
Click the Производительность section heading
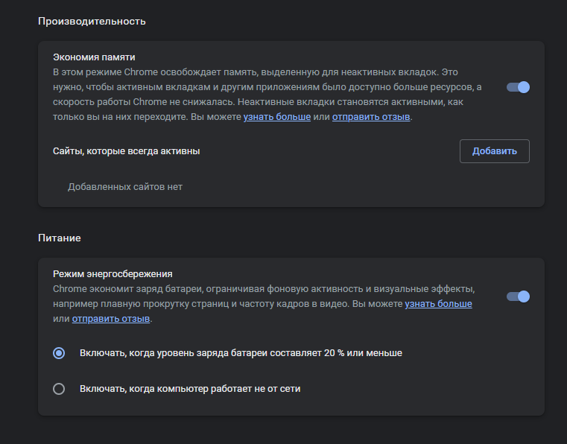point(92,21)
